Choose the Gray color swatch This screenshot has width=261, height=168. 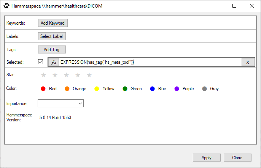click(205, 89)
